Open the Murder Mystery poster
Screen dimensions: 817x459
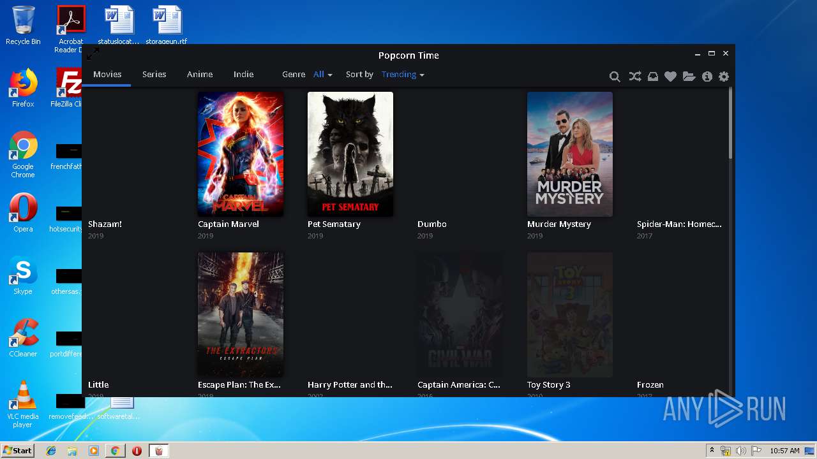click(x=570, y=154)
